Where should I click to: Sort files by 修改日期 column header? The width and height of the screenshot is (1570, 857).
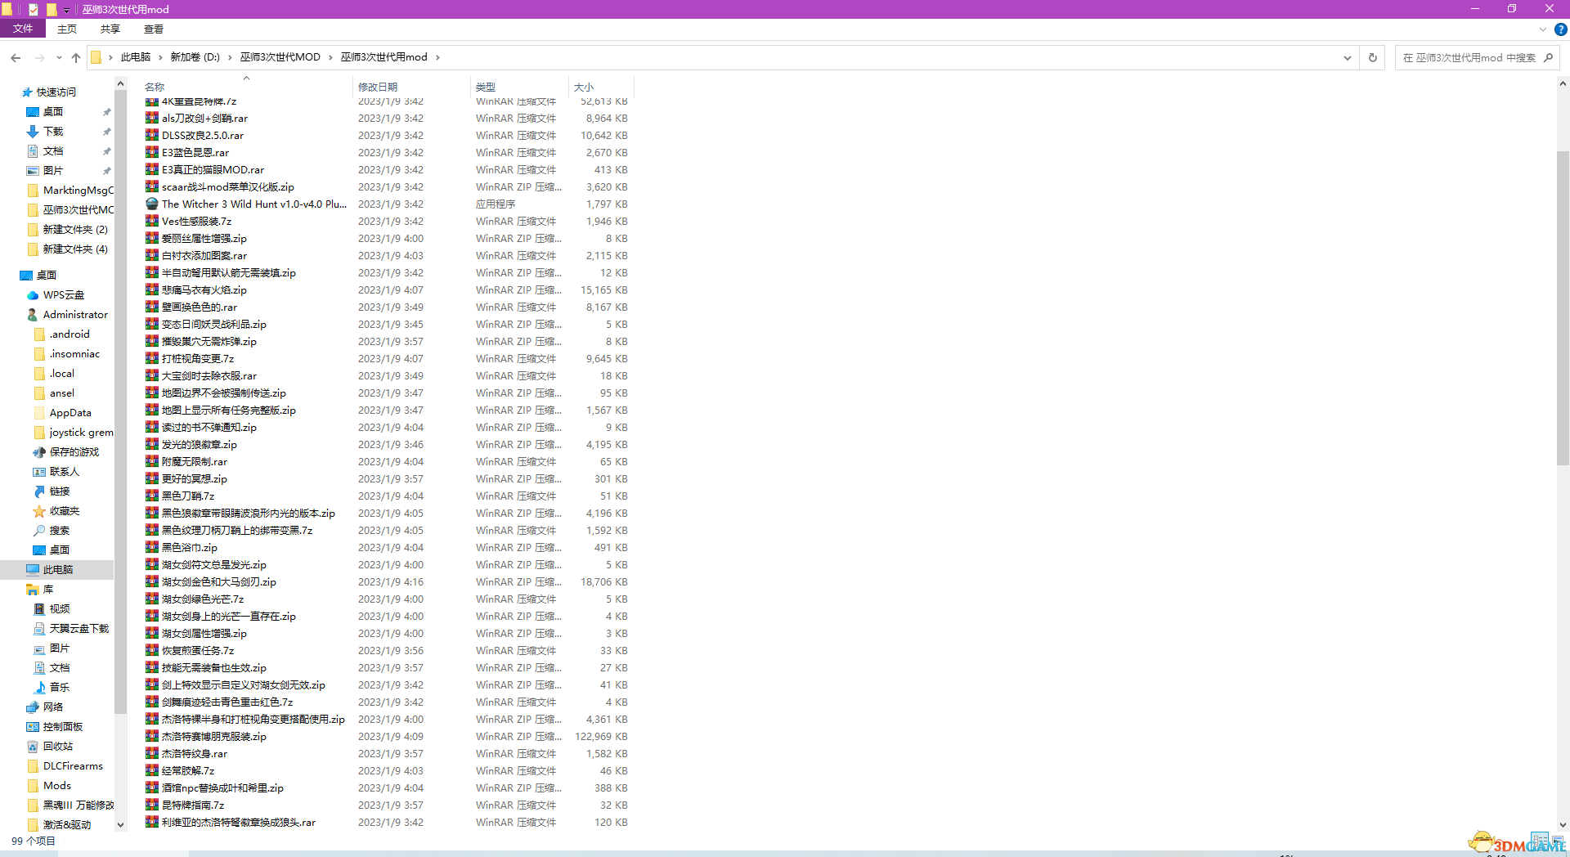click(x=378, y=87)
